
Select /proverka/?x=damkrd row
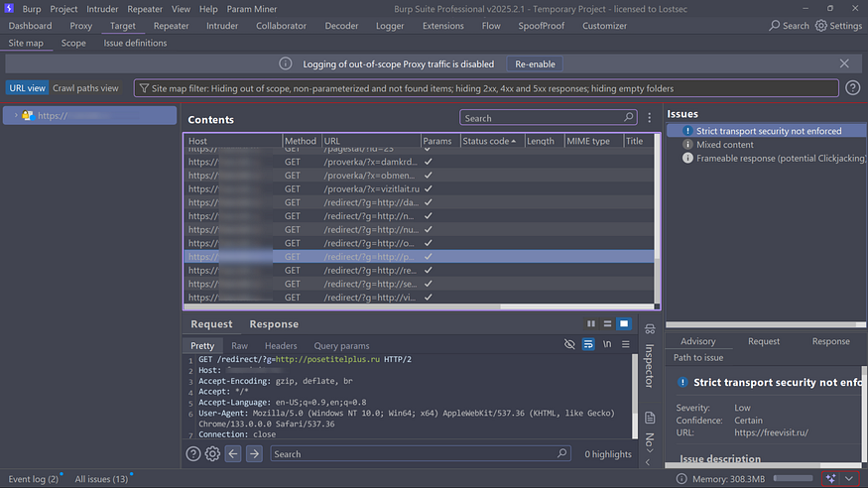(x=419, y=162)
